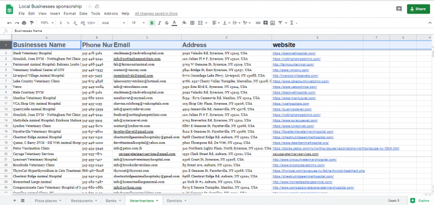Toggle italic formatting
This screenshot has height=205, width=434.
click(x=159, y=23)
